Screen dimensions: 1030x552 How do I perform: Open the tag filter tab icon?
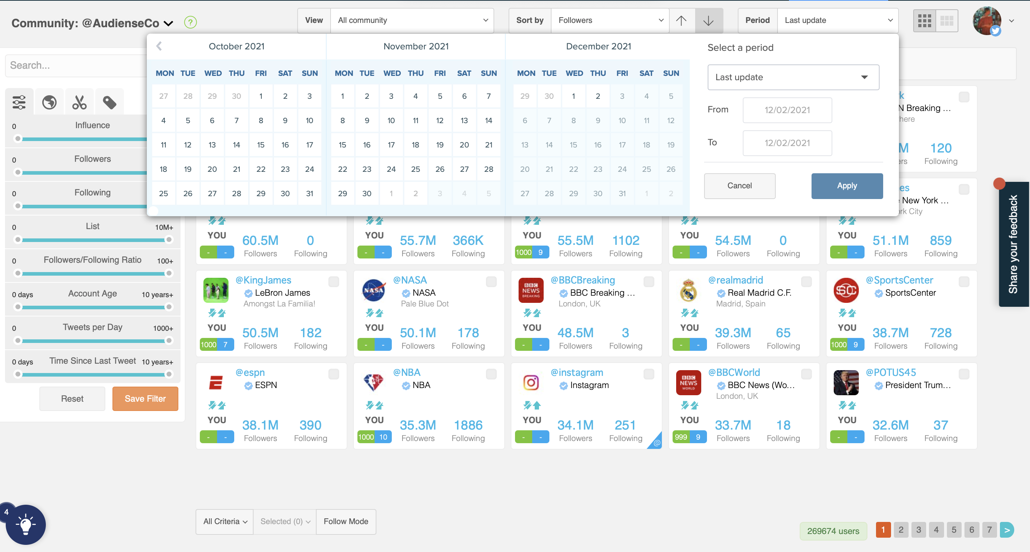109,102
